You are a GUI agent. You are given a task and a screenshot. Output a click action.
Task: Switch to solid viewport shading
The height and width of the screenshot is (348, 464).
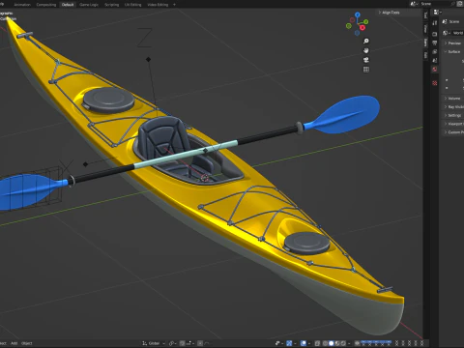pyautogui.click(x=332, y=343)
